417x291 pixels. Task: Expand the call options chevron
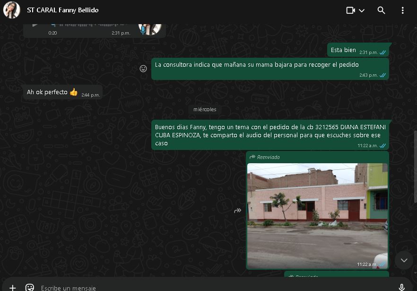(x=362, y=10)
